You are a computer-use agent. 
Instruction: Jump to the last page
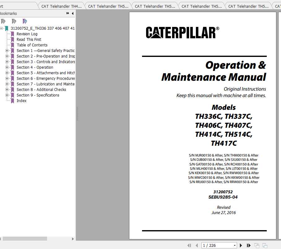(x=249, y=245)
